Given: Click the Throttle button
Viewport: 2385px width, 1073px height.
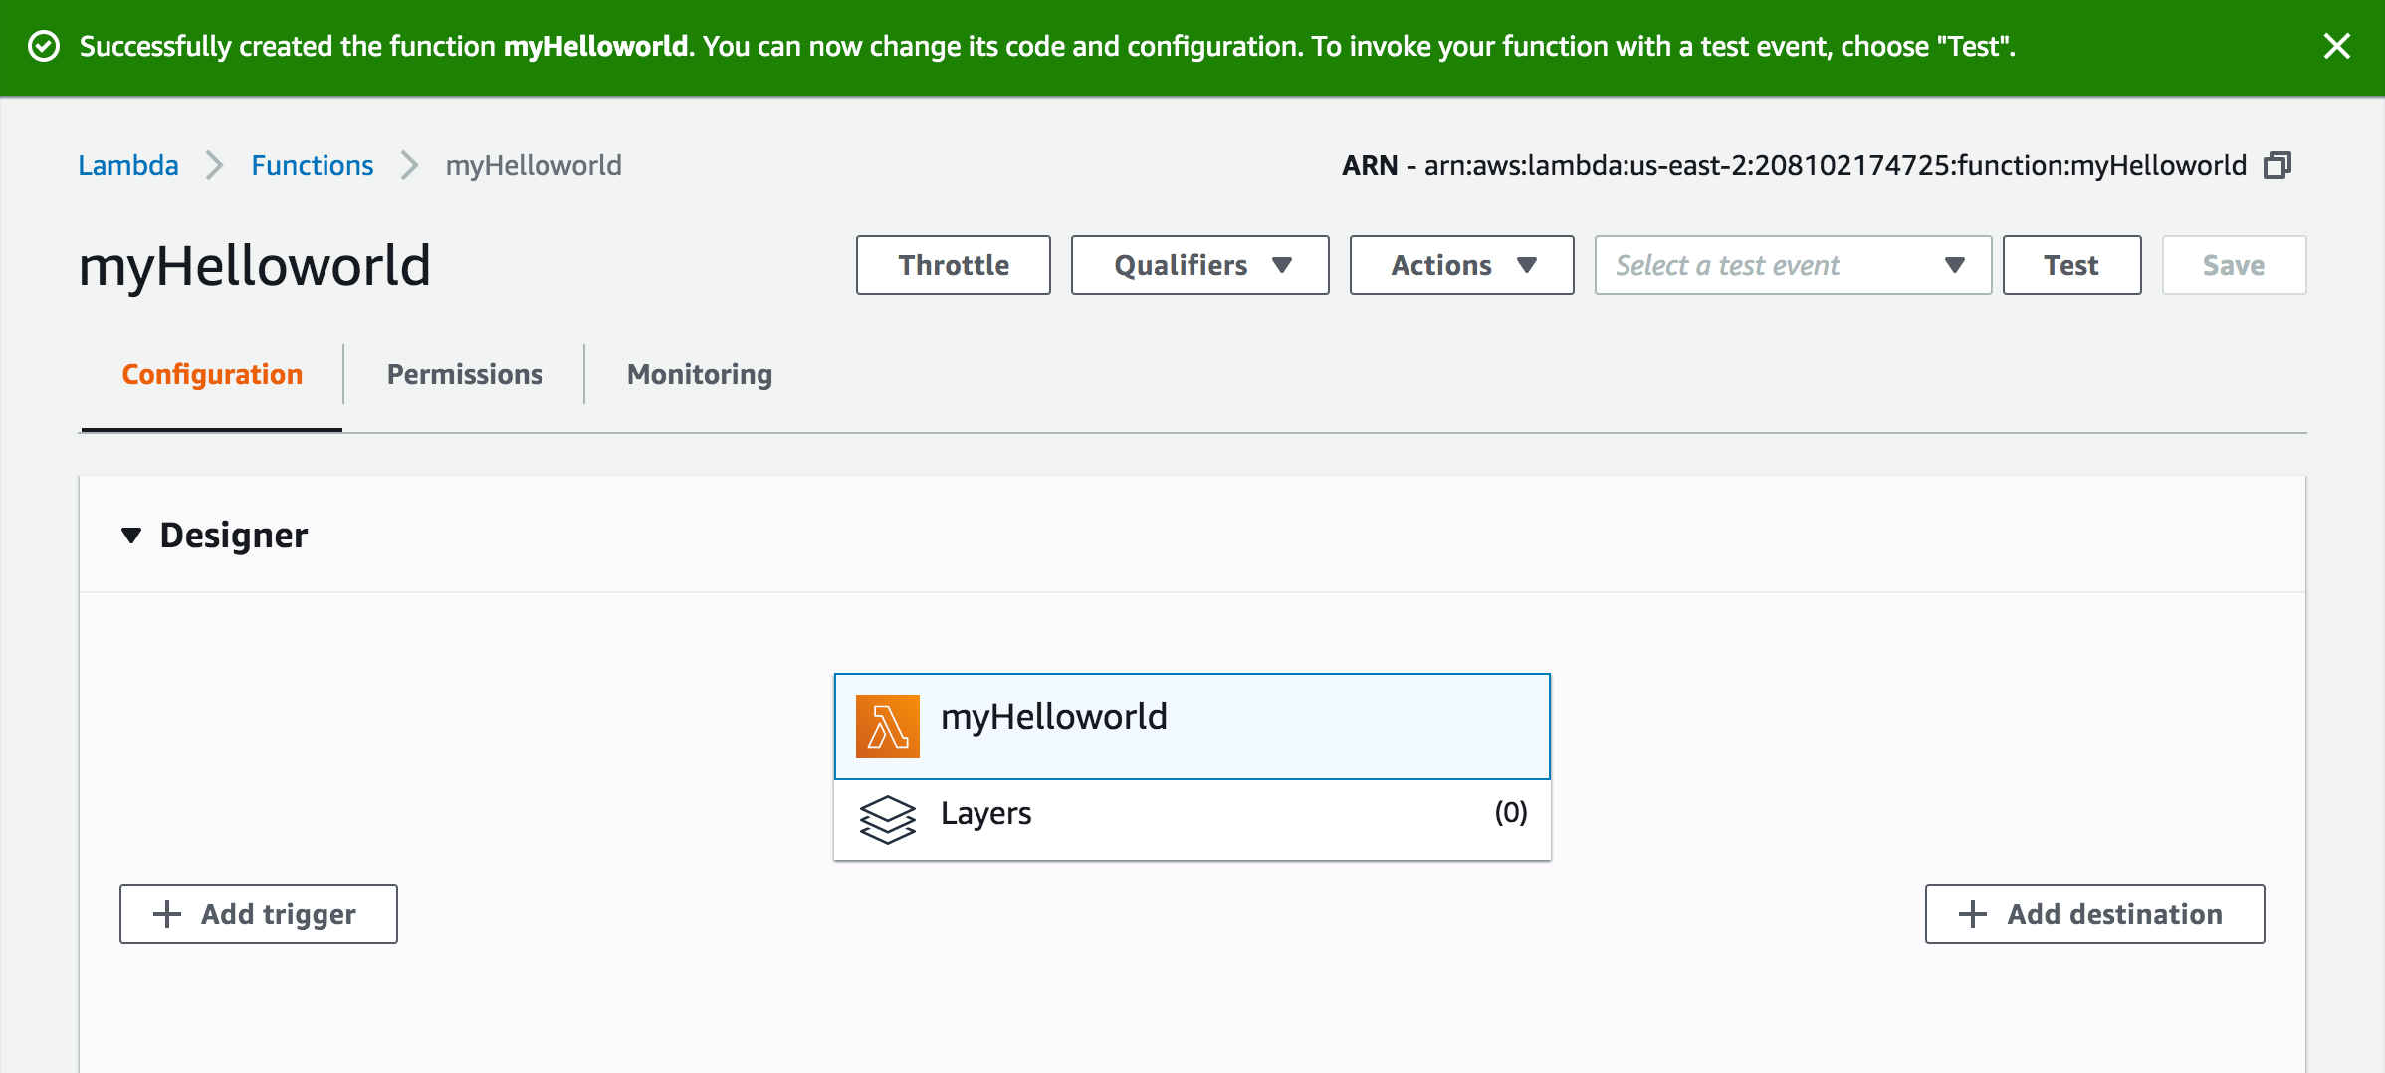Looking at the screenshot, I should coord(953,265).
